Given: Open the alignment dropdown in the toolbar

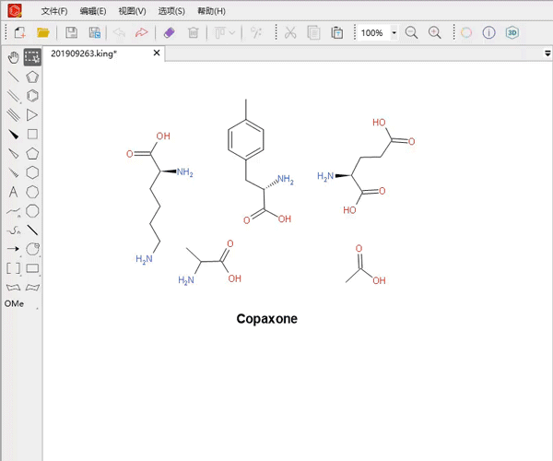Looking at the screenshot, I should [225, 33].
